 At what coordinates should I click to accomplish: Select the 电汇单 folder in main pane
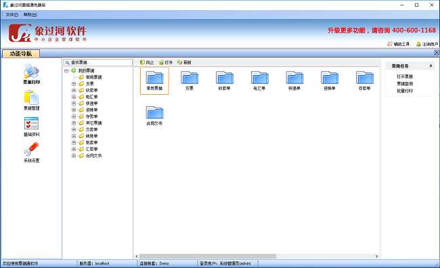pyautogui.click(x=259, y=81)
